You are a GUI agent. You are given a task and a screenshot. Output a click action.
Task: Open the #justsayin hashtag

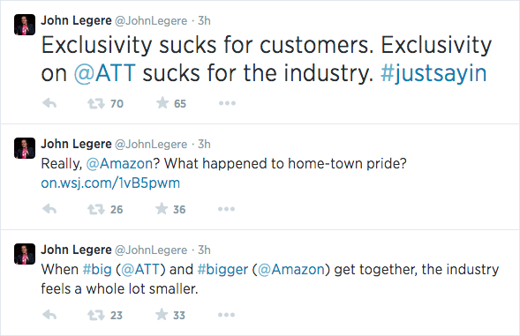click(433, 73)
